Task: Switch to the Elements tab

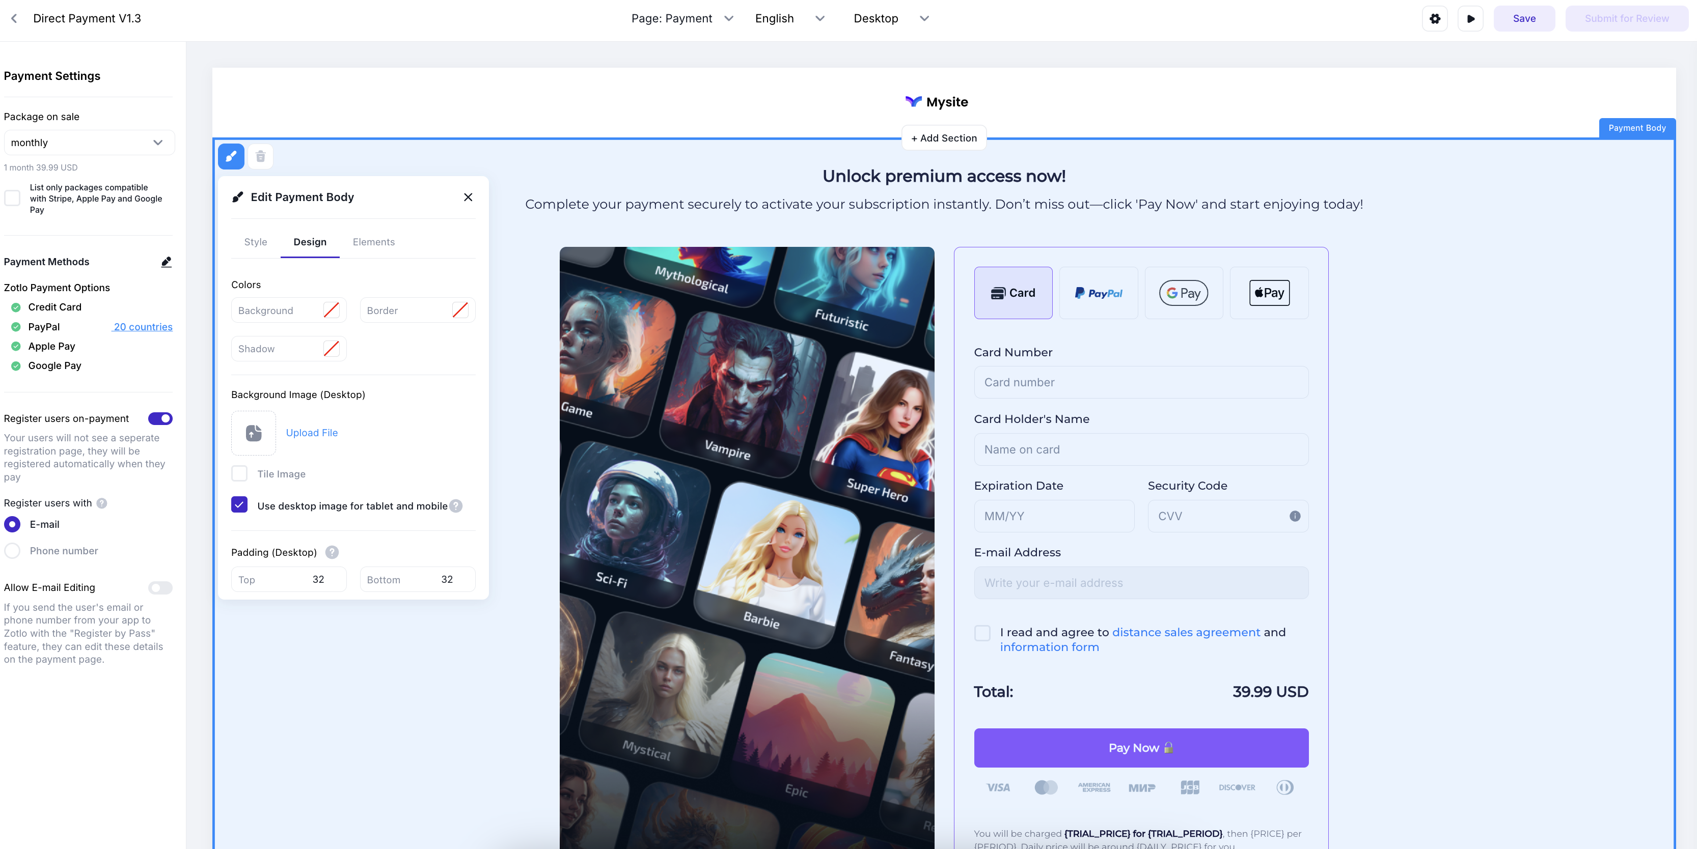Action: coord(373,242)
